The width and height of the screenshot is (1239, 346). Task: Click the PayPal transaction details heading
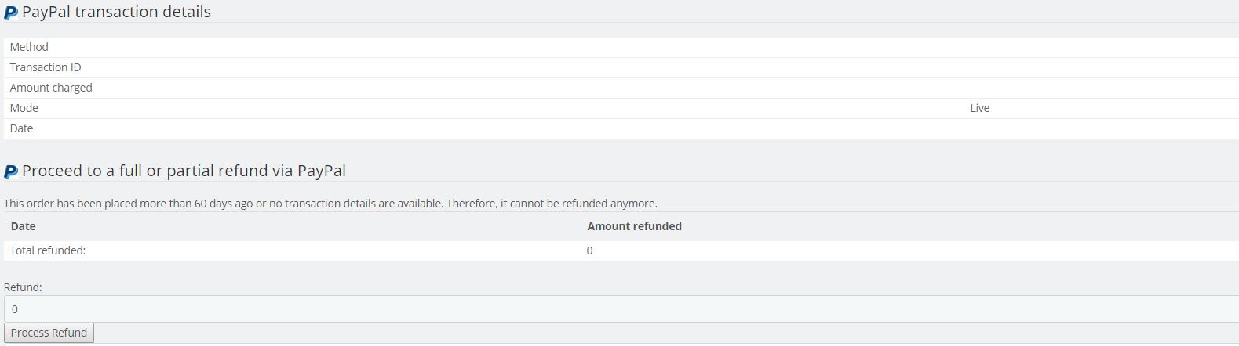pos(116,12)
